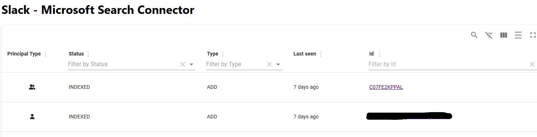Open Last seen column actions menu
Viewport: 537px width, 137px height.
(x=321, y=54)
